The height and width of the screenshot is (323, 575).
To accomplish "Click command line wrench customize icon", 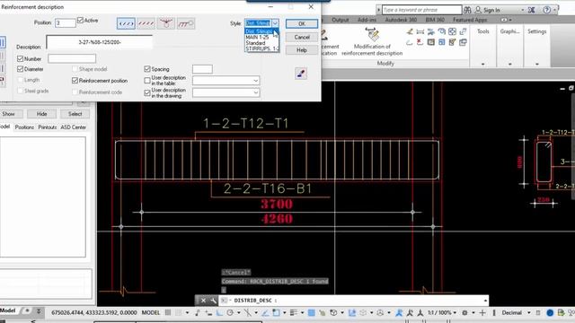I will [x=213, y=301].
